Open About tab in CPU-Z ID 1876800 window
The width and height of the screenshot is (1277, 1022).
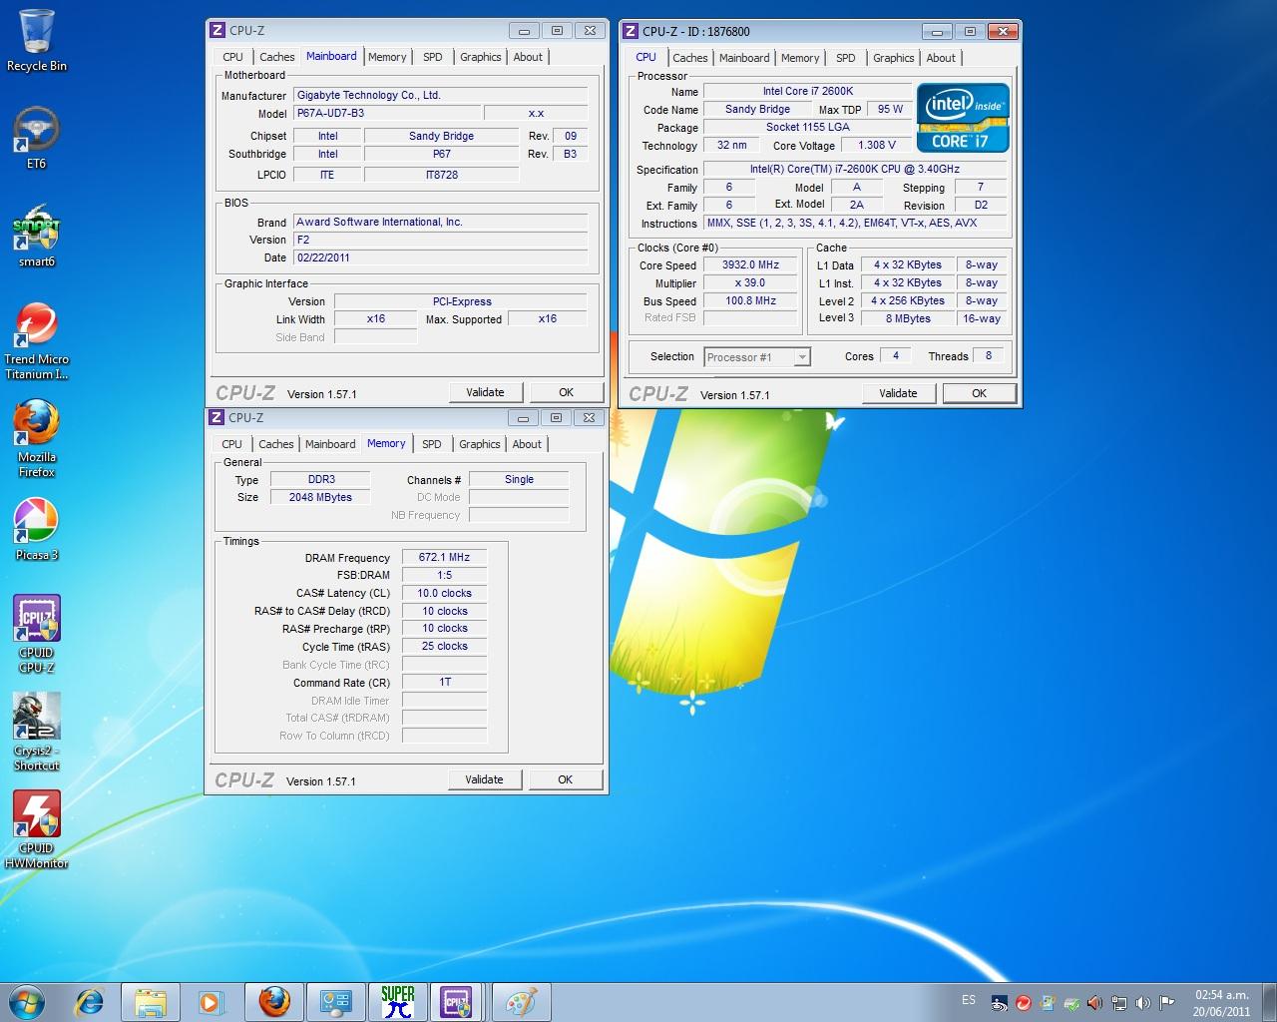coord(941,58)
